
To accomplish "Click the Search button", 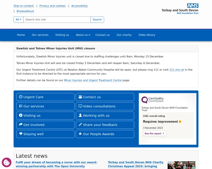I will click(97, 20).
